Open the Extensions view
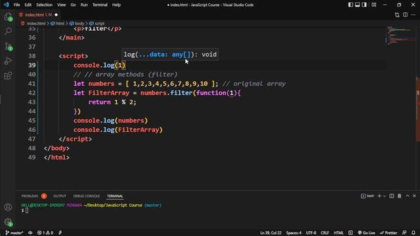Image resolution: width=420 pixels, height=236 pixels. [x=8, y=75]
